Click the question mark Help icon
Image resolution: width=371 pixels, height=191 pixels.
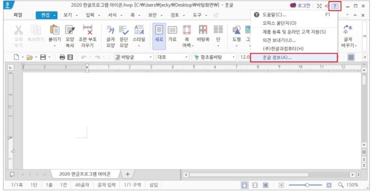pos(335,6)
